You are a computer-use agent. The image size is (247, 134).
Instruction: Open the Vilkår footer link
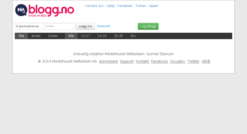coord(206,61)
